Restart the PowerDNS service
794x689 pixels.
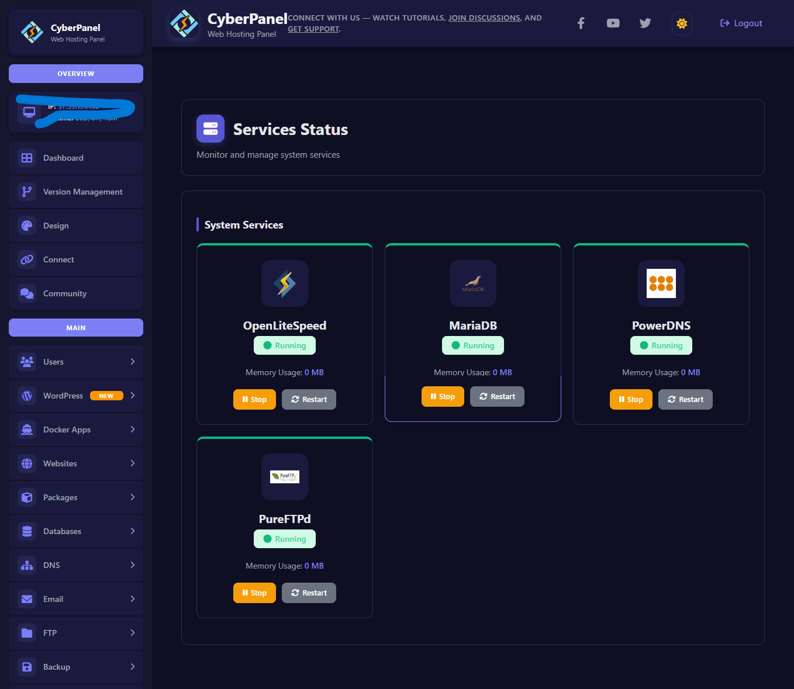(x=685, y=400)
